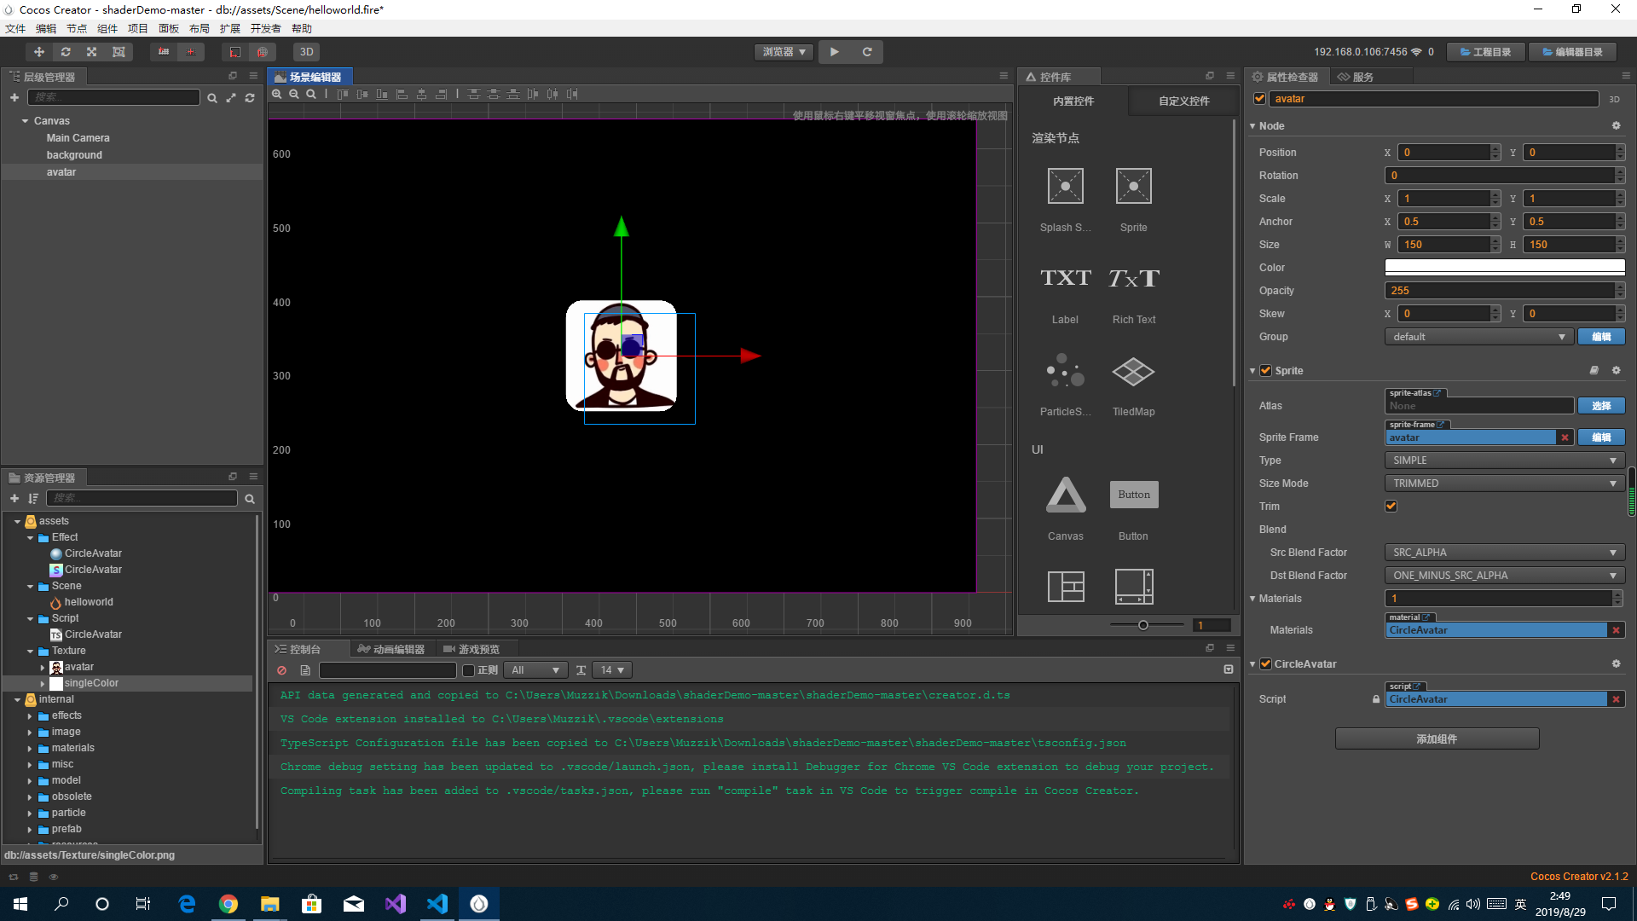
Task: Toggle the Trim checkbox
Action: (1391, 507)
